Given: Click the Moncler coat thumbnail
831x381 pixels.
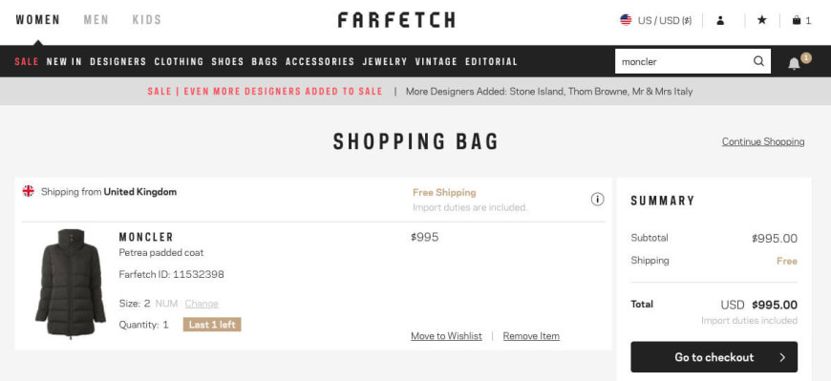Looking at the screenshot, I should pyautogui.click(x=71, y=284).
